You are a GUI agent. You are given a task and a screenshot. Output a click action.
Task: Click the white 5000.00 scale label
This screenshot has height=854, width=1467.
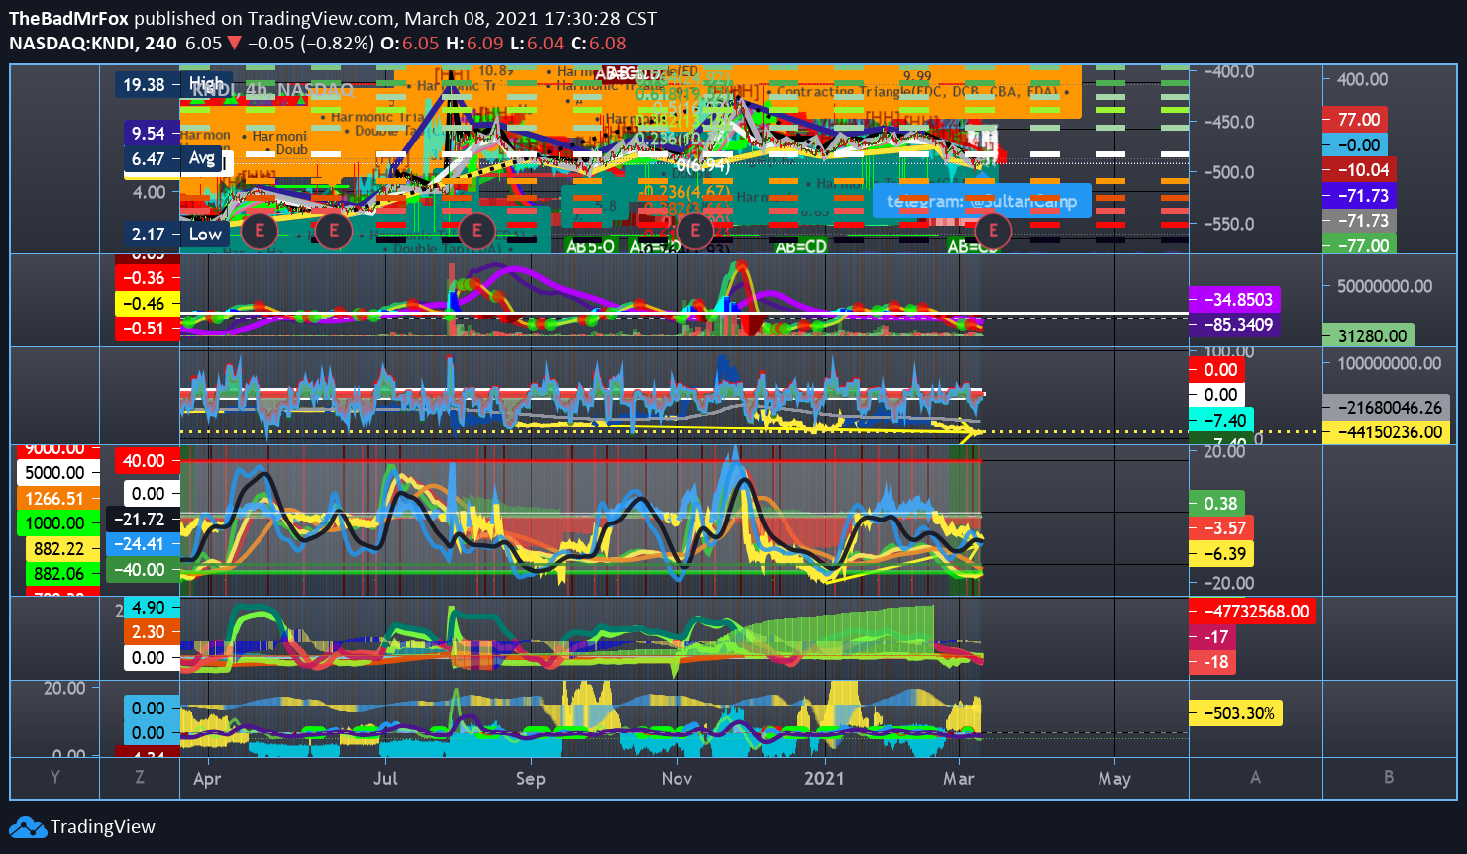click(58, 473)
